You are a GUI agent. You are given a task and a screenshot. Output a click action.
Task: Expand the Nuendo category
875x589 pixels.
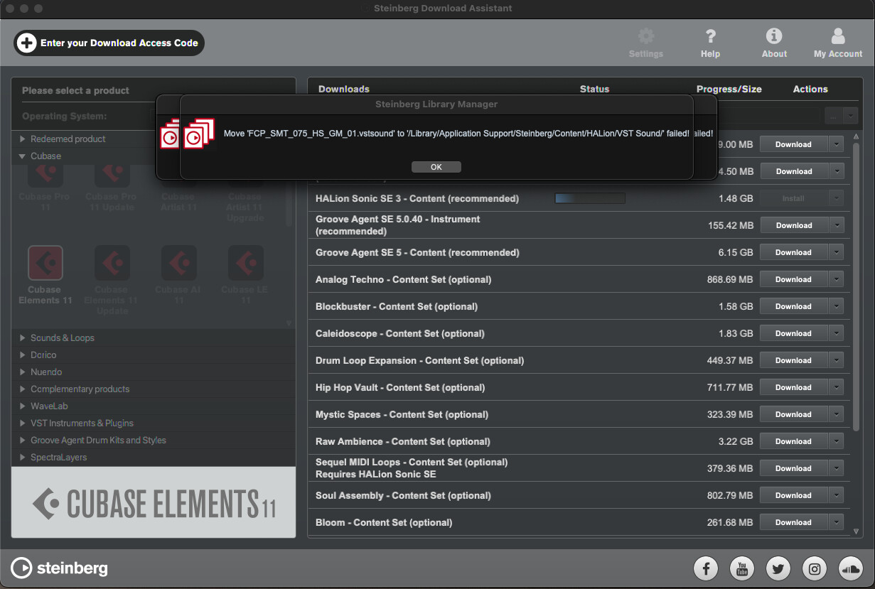point(23,372)
